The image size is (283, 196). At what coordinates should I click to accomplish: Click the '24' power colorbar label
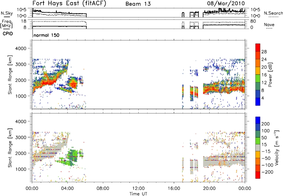click(x=264, y=59)
